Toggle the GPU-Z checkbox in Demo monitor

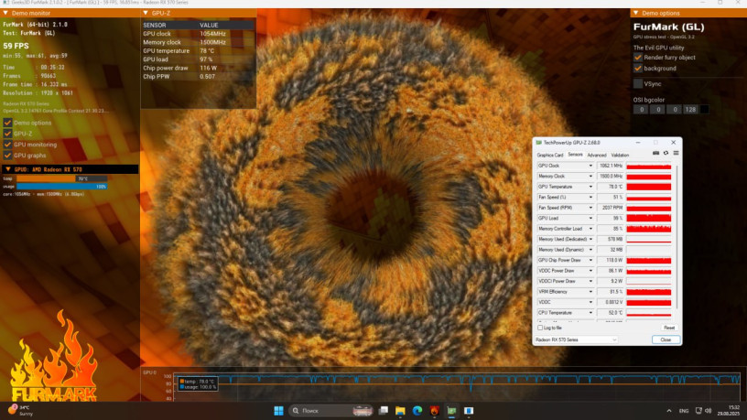click(x=7, y=134)
